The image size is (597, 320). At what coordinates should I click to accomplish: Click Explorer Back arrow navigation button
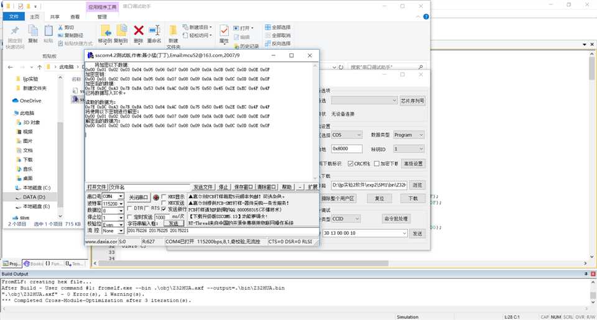click(x=11, y=67)
